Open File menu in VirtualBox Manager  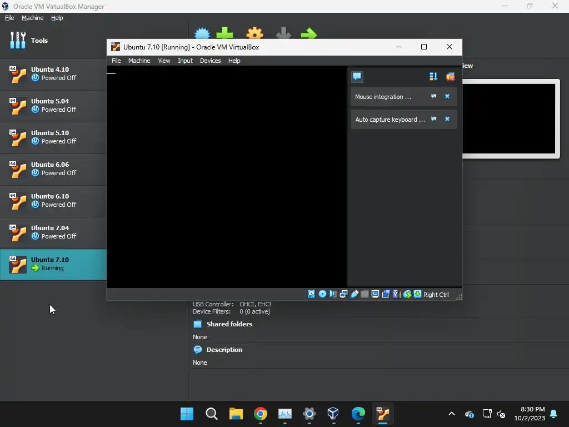[x=9, y=18]
